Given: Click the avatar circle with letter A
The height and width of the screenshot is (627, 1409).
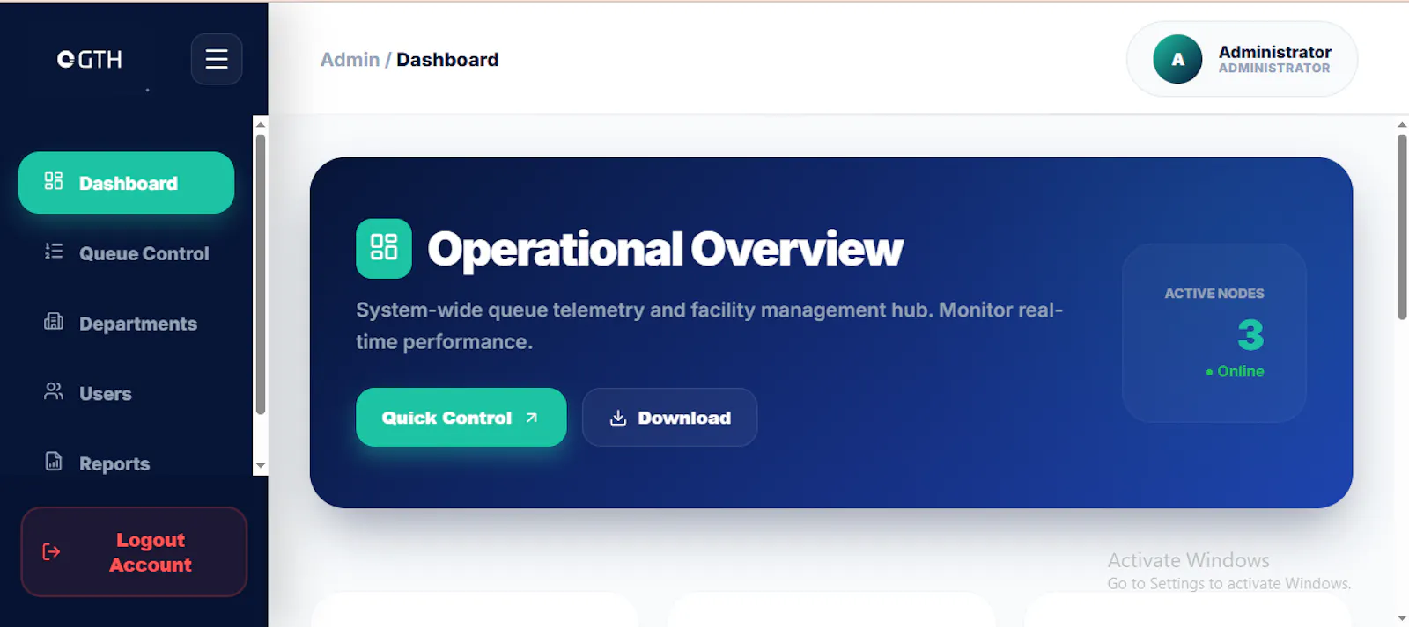Looking at the screenshot, I should (1177, 59).
